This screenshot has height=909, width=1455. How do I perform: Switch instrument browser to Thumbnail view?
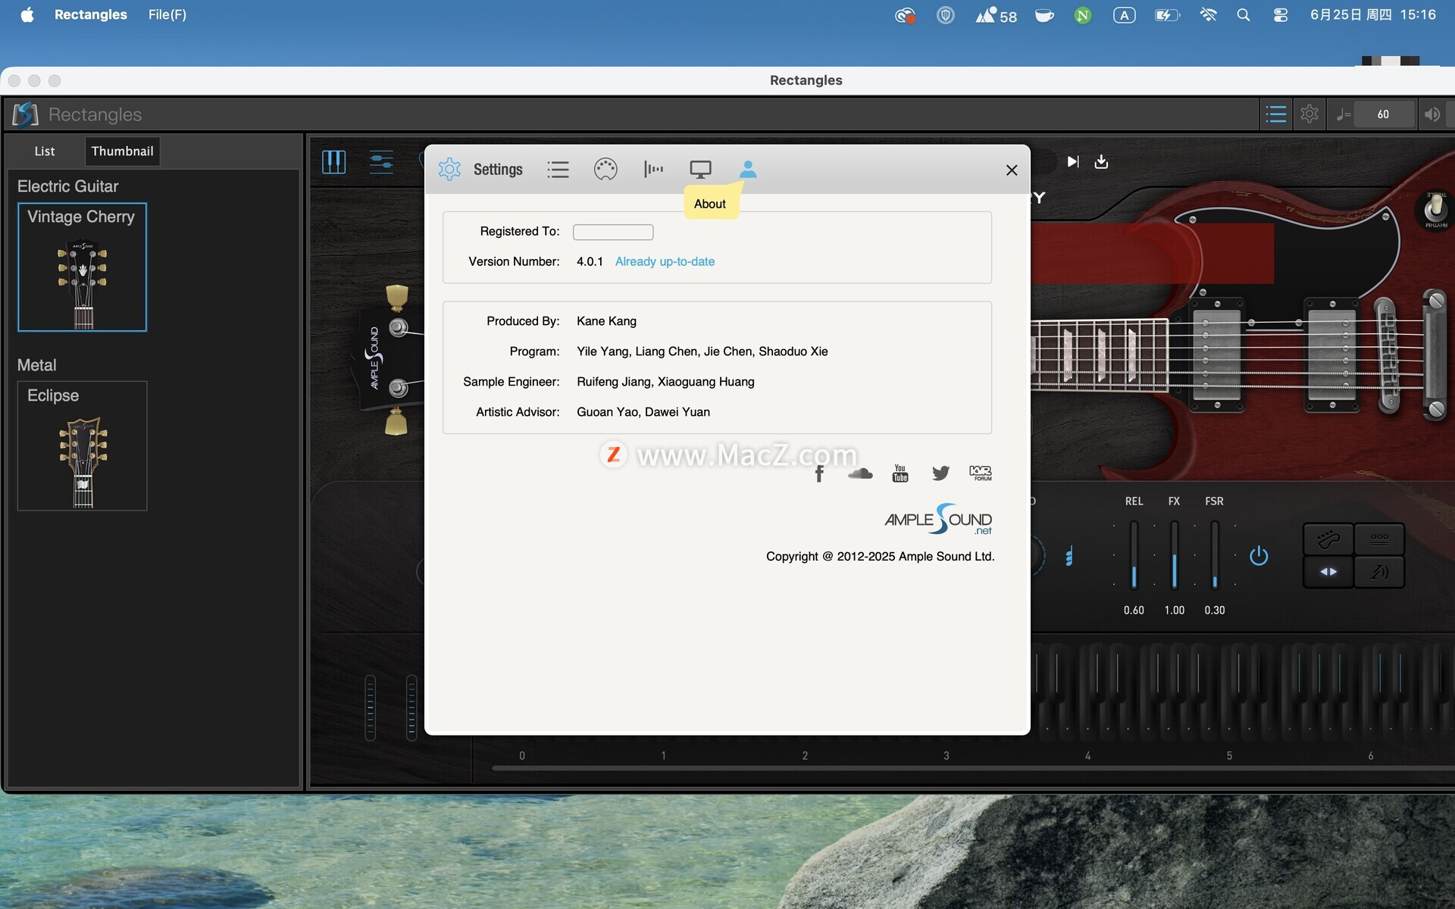(x=122, y=151)
